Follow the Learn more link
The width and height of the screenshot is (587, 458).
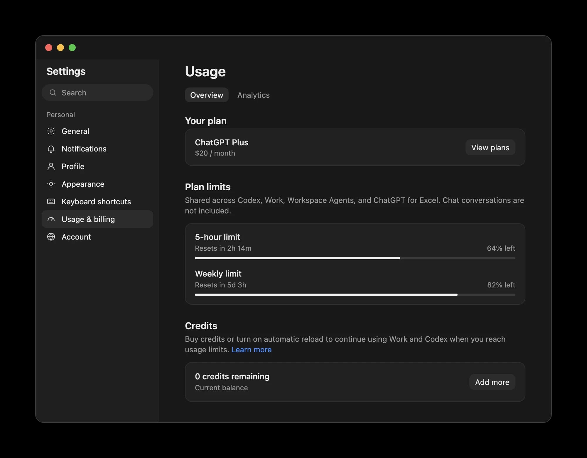(x=252, y=350)
